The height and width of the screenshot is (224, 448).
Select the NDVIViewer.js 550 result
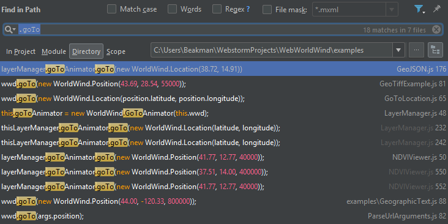tap(224, 172)
